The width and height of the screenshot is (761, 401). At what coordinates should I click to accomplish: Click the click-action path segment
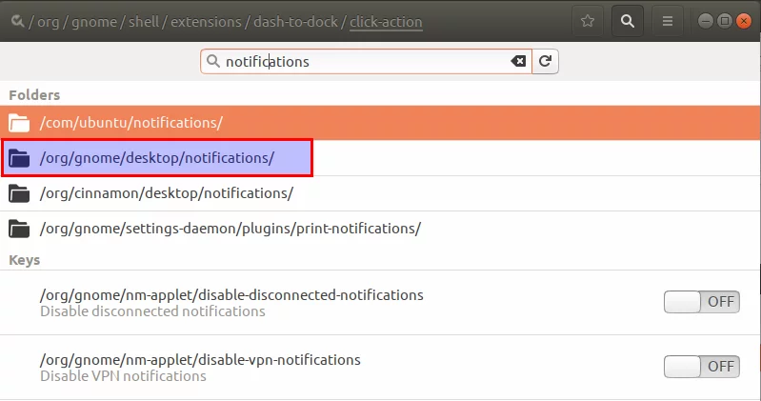click(386, 22)
